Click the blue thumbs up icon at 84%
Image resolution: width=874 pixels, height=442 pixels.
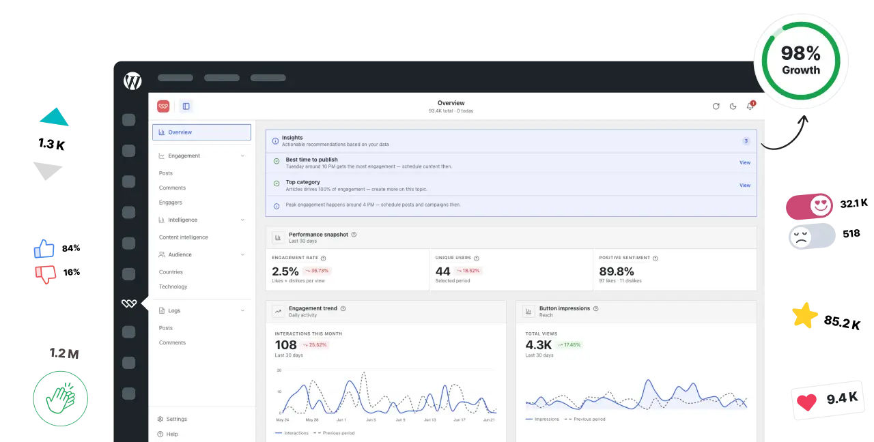coord(44,248)
